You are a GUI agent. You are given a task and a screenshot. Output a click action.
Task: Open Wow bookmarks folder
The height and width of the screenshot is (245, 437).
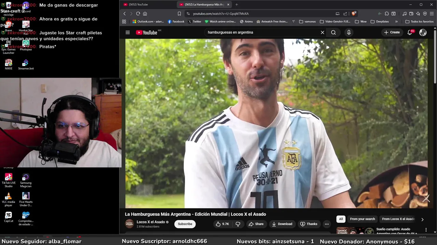(361, 21)
